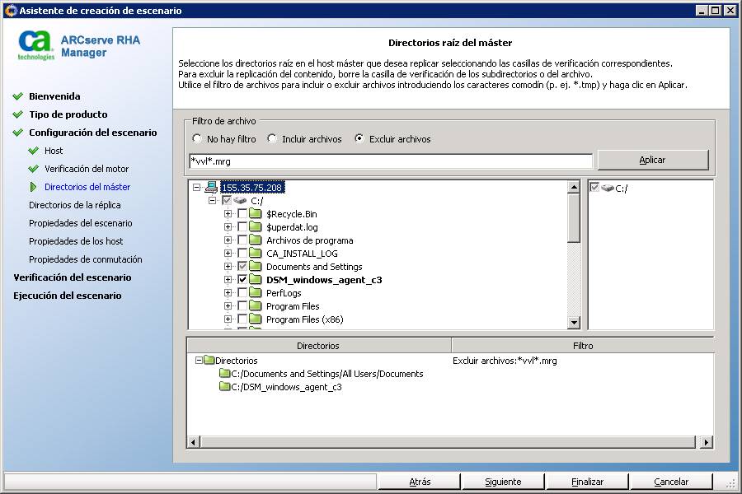Uncheck the DSM_windows_agent_c3 checkbox
Viewport: 742px width, 494px height.
[x=242, y=280]
